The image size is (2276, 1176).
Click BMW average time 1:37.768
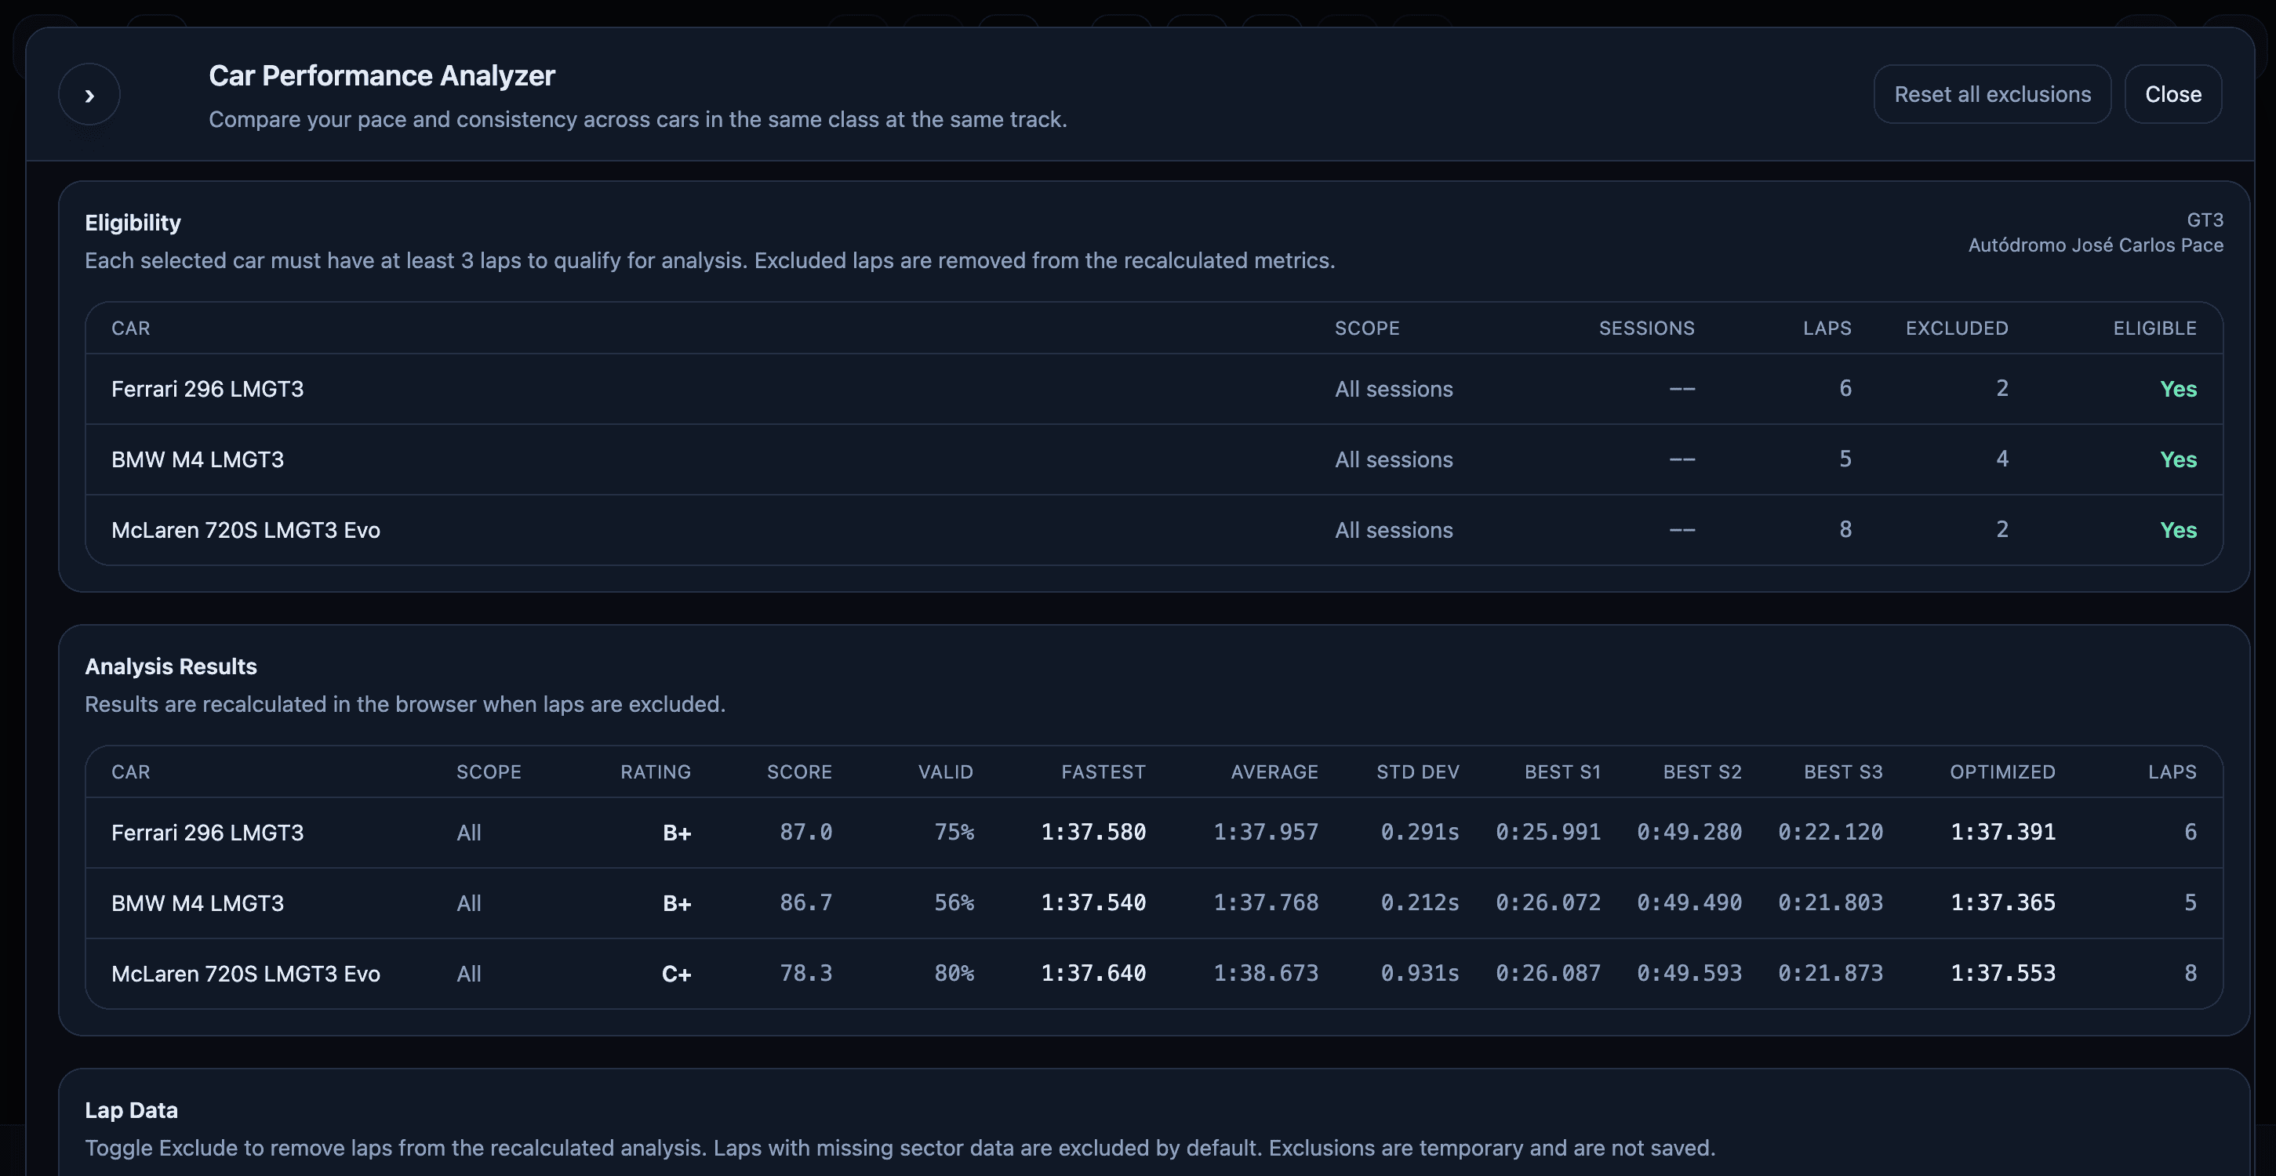(1266, 903)
